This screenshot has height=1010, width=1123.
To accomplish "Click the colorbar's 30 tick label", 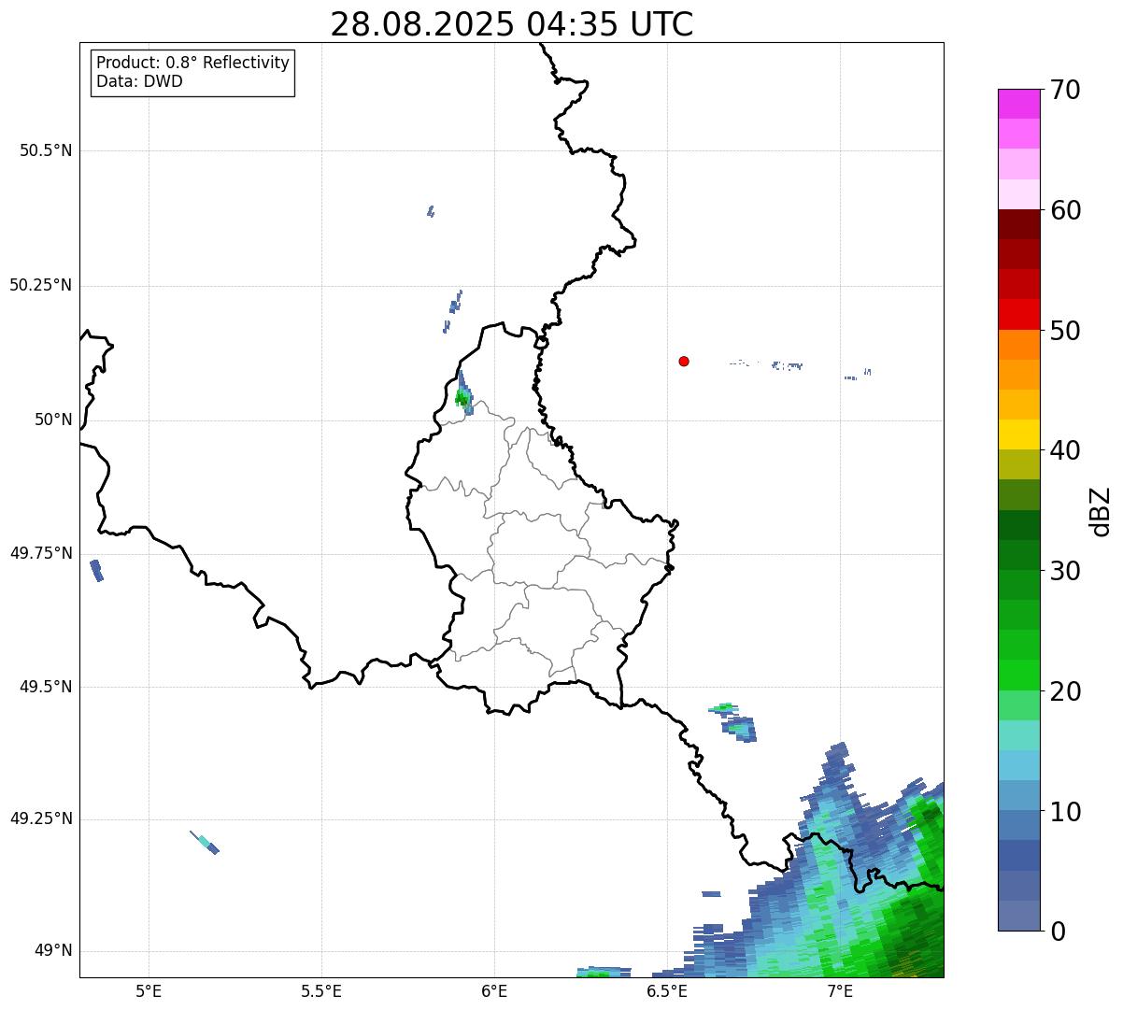I will [1065, 571].
